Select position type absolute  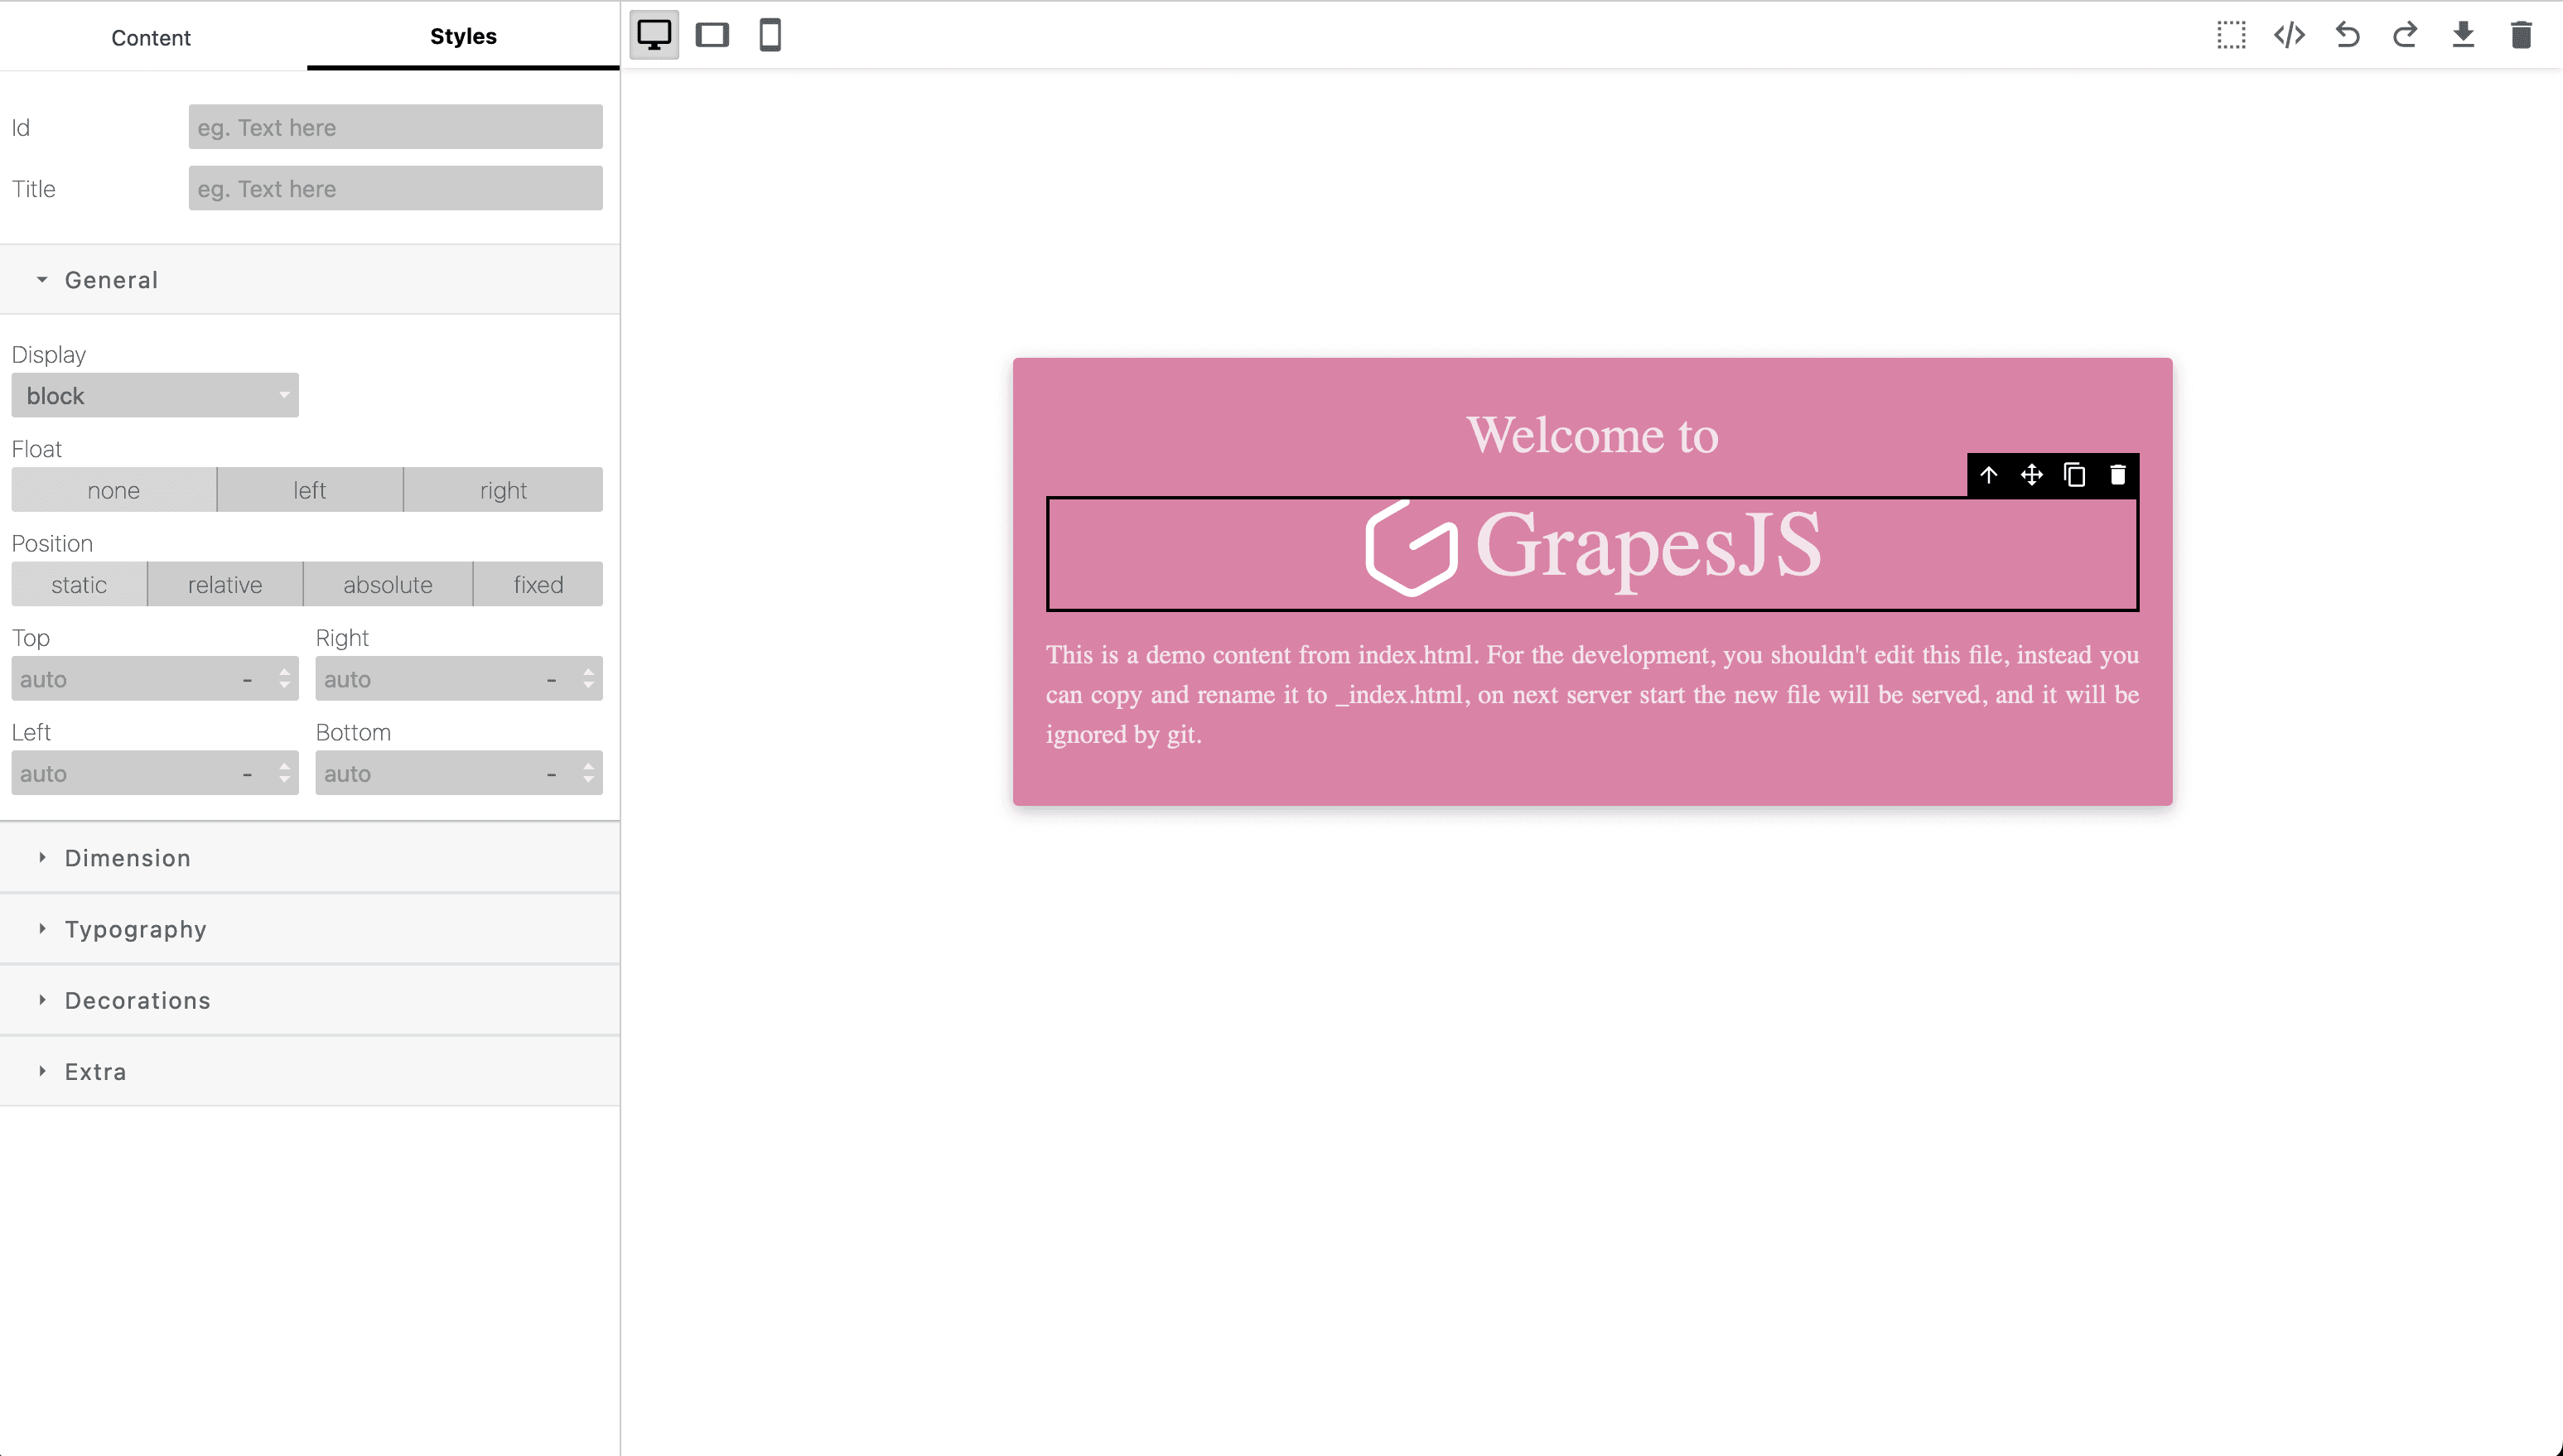pyautogui.click(x=385, y=585)
